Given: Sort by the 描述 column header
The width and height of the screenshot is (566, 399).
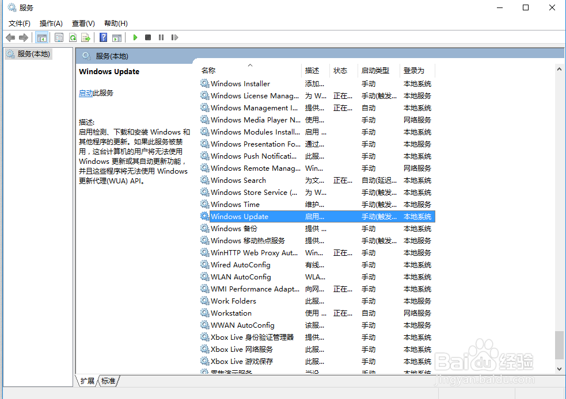Looking at the screenshot, I should 316,71.
